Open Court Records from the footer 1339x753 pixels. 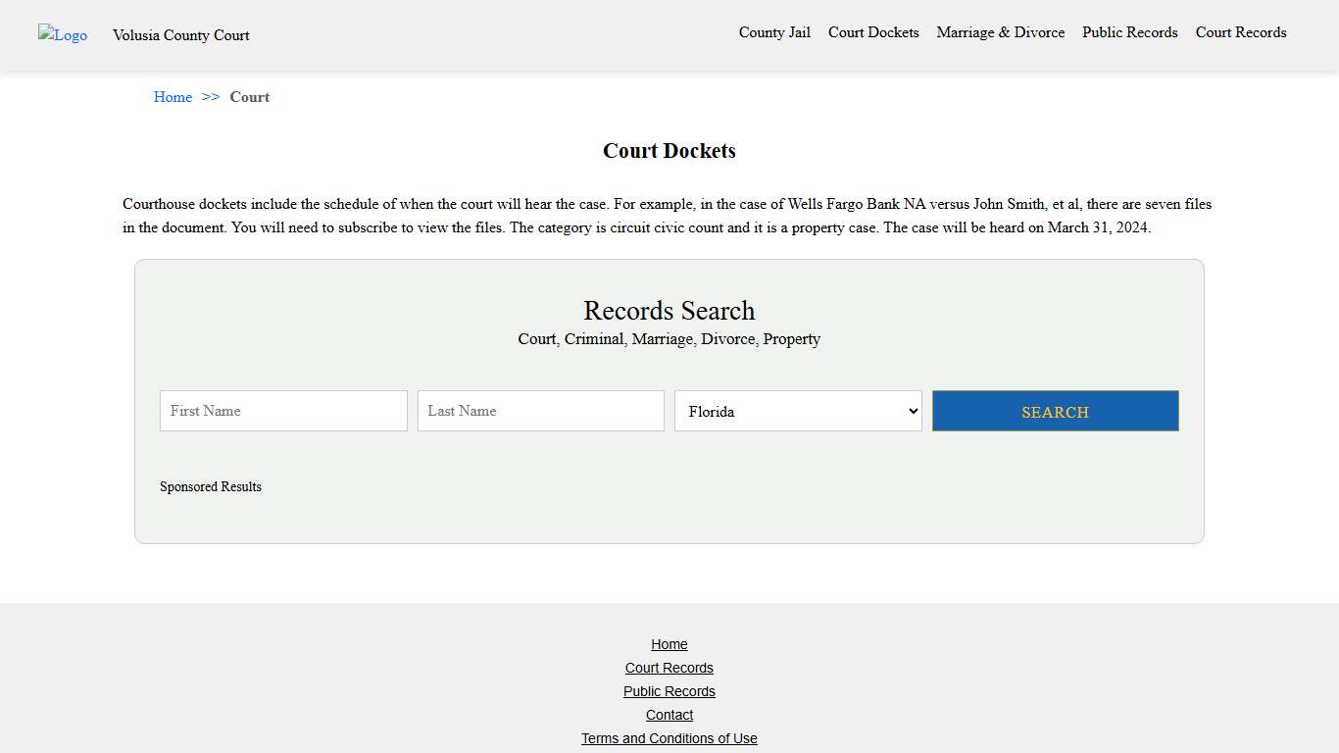(669, 668)
